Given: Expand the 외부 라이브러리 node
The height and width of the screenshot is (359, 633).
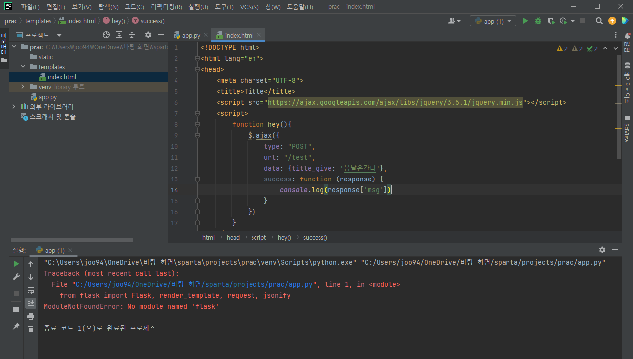Looking at the screenshot, I should (x=14, y=107).
